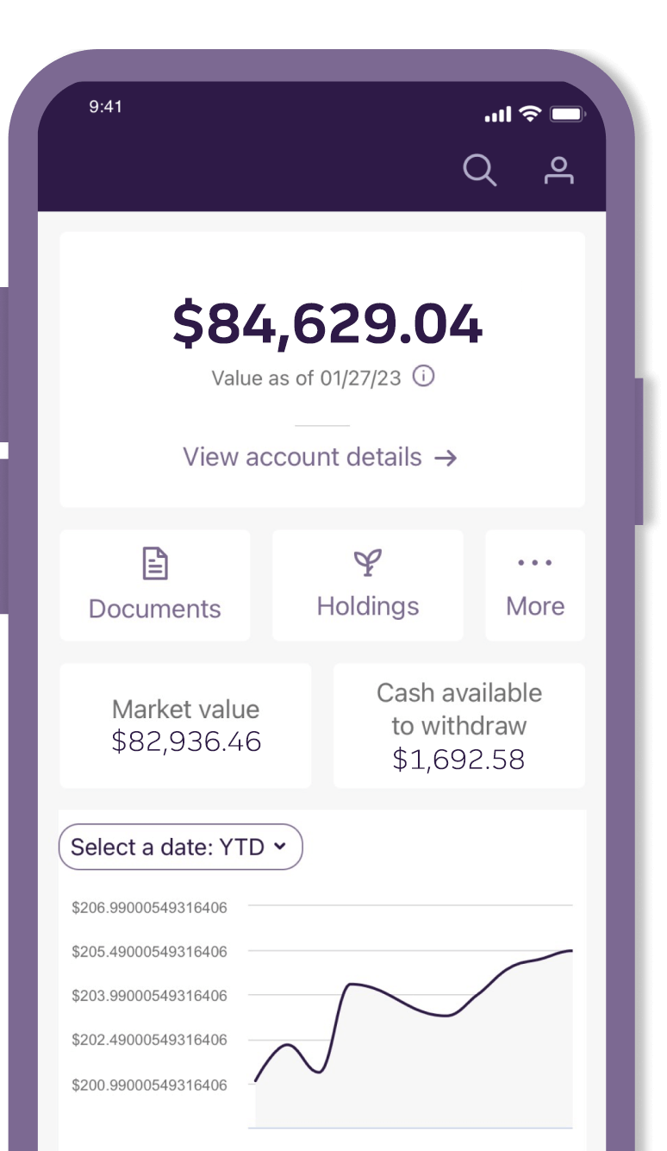Tap the cellular signal bars icon
The height and width of the screenshot is (1151, 667).
499,115
